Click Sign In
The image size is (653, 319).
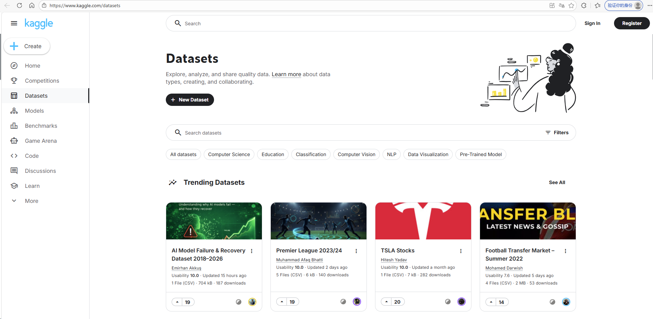[x=592, y=23]
